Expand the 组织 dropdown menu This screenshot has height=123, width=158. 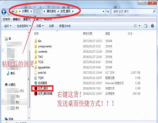pyautogui.click(x=8, y=26)
